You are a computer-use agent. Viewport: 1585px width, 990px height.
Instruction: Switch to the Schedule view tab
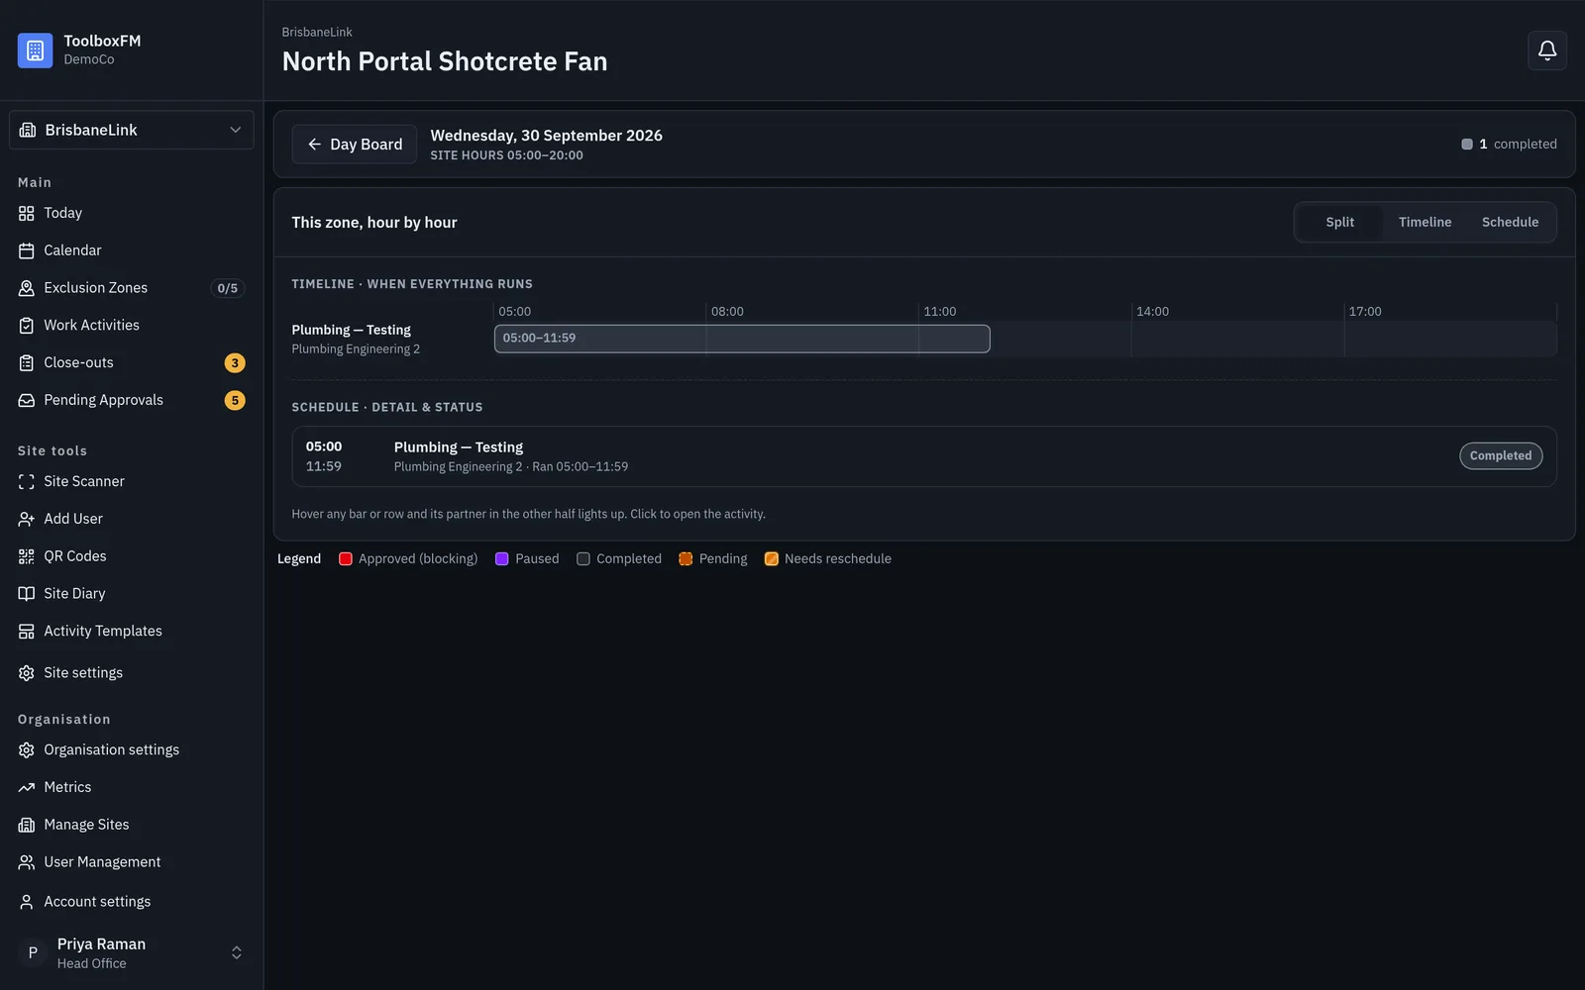tap(1510, 223)
